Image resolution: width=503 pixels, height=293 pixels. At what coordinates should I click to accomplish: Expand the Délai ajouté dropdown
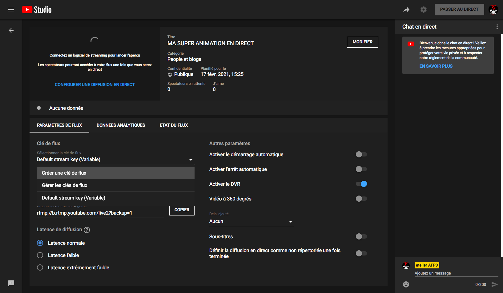point(251,221)
